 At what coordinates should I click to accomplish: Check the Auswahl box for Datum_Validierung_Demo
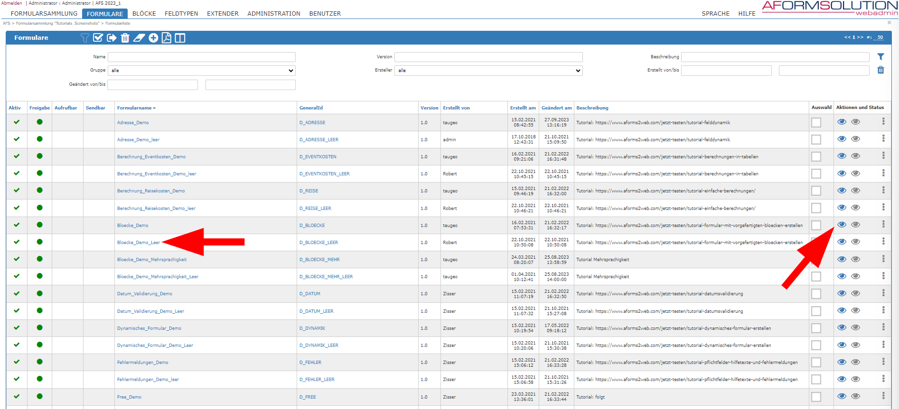click(816, 294)
